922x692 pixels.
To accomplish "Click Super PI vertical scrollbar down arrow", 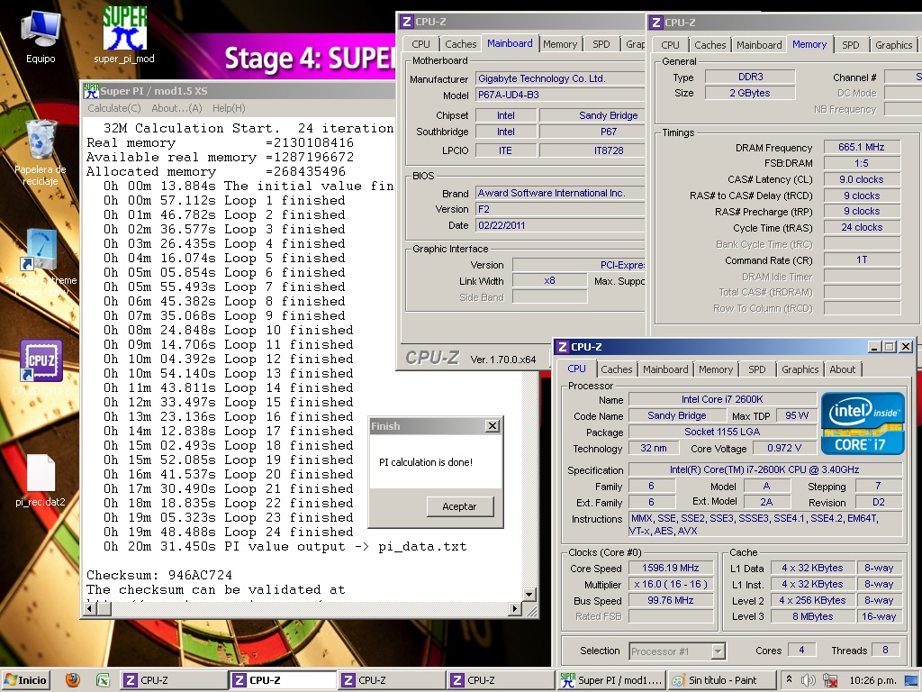I will point(529,595).
